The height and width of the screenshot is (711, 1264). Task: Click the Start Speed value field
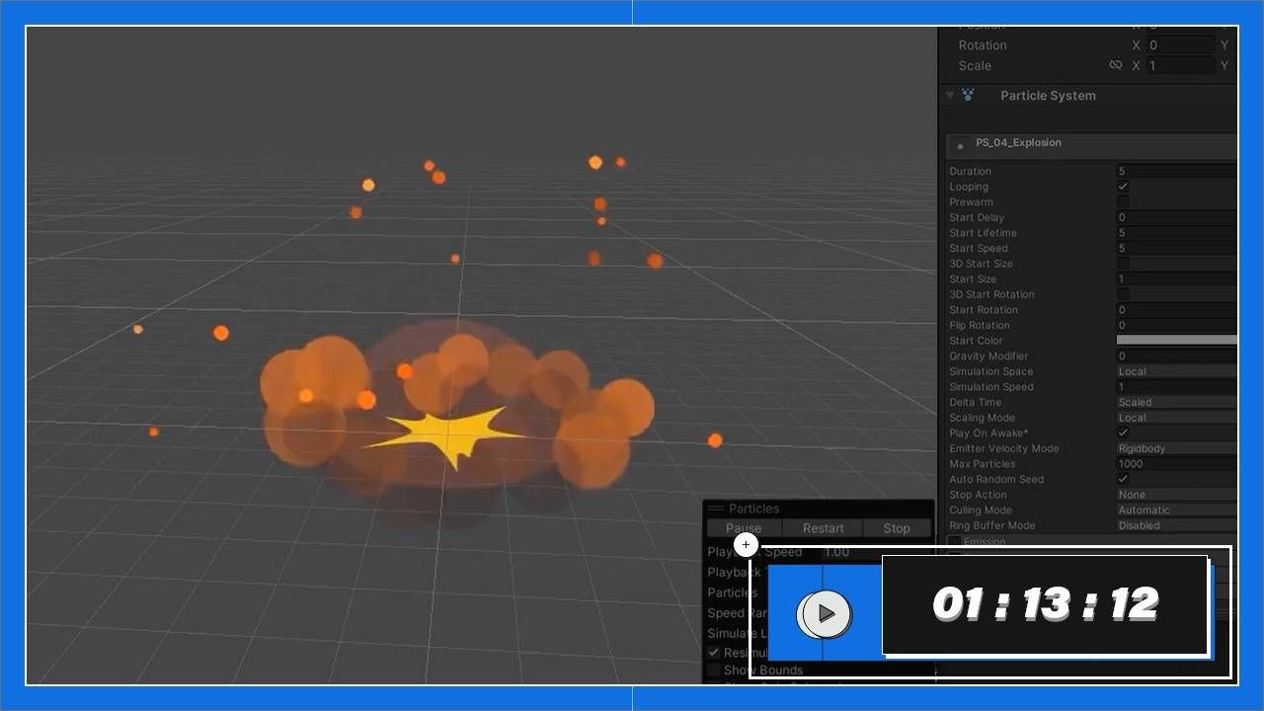click(x=1176, y=248)
